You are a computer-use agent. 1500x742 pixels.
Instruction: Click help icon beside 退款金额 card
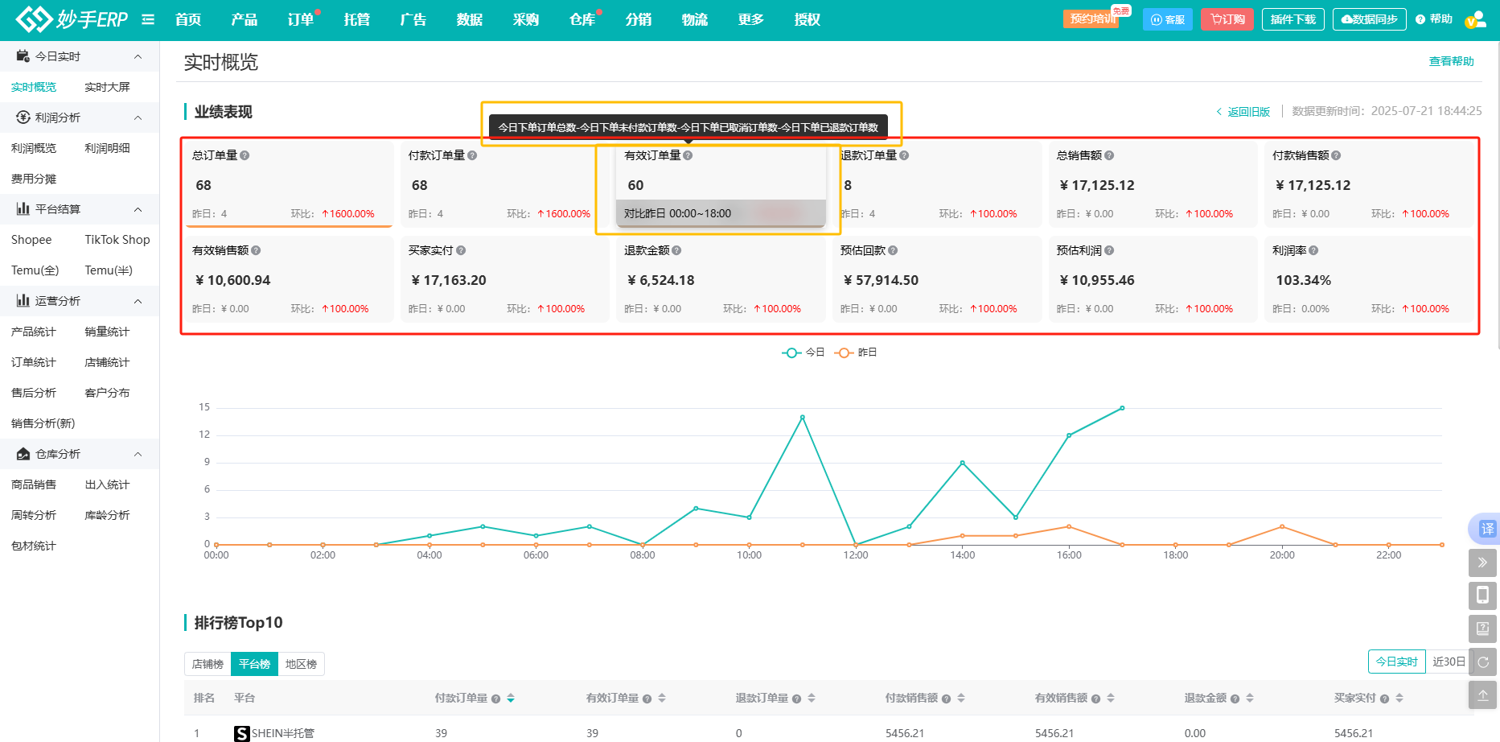[x=676, y=250]
